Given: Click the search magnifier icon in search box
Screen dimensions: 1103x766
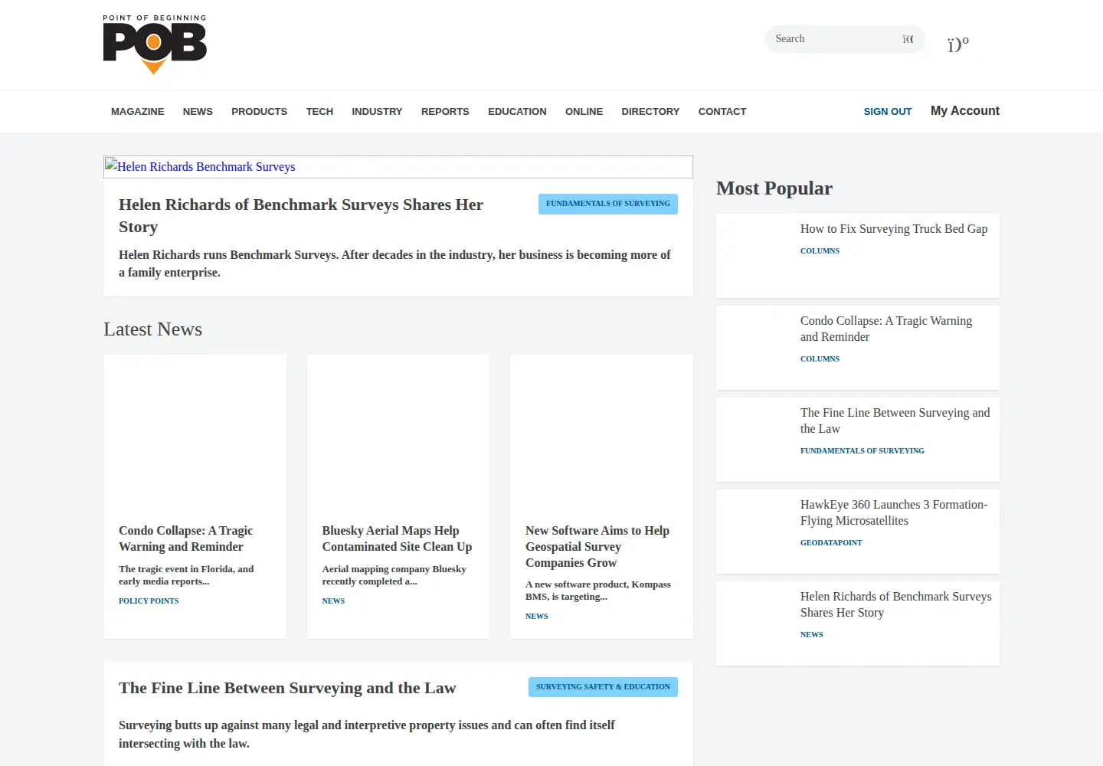Looking at the screenshot, I should pyautogui.click(x=908, y=39).
